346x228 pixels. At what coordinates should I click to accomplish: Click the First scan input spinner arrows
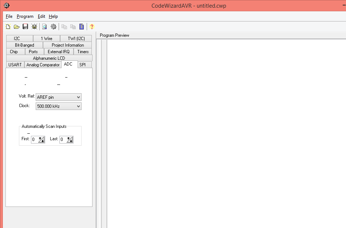[42, 139]
